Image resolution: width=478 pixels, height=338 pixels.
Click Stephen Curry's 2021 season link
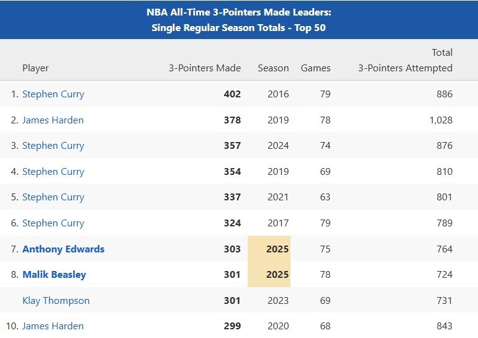tap(53, 197)
